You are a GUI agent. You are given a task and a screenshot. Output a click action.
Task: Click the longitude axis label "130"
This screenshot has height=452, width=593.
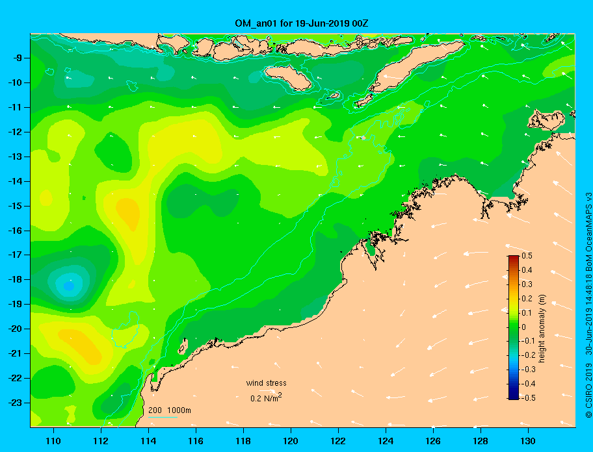pyautogui.click(x=528, y=441)
